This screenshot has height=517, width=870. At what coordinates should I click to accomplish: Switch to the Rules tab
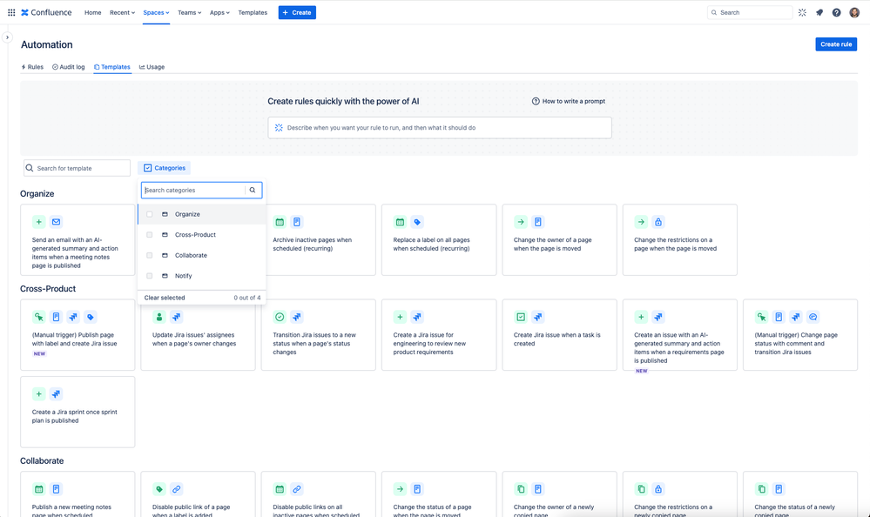click(32, 67)
